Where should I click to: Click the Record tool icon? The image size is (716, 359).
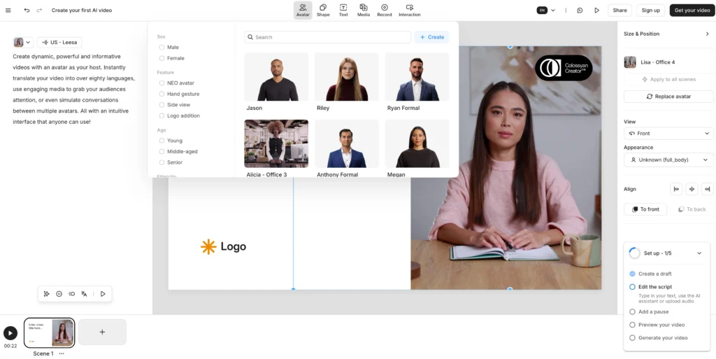click(385, 10)
